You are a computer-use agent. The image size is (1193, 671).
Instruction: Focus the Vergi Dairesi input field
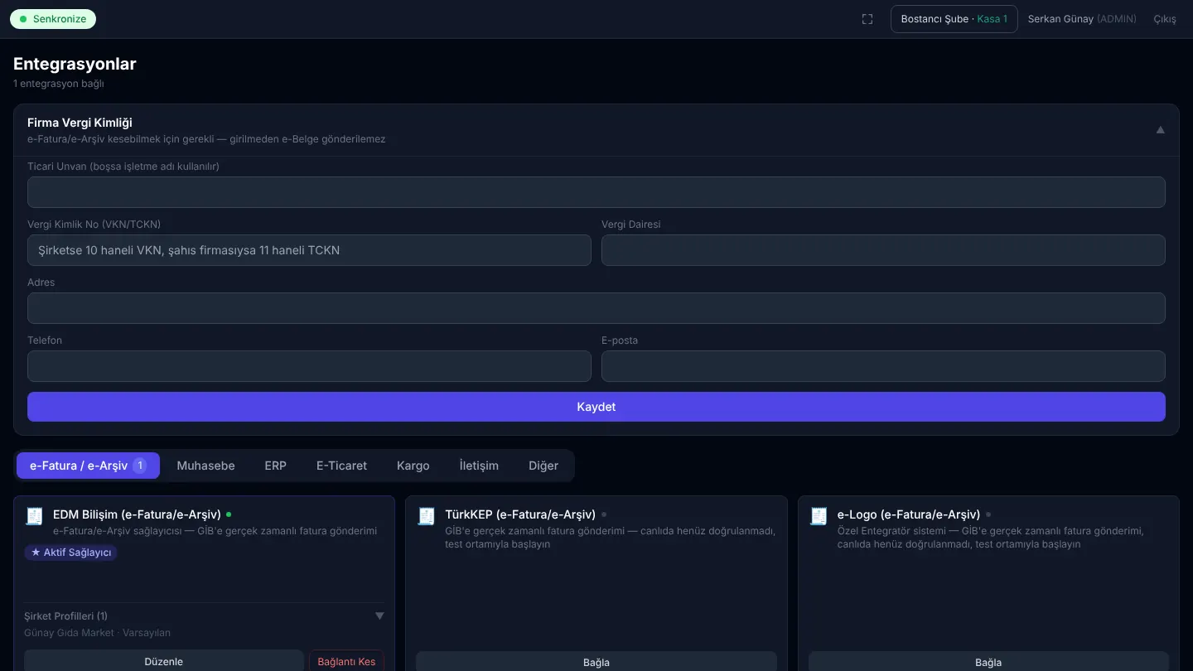point(883,250)
